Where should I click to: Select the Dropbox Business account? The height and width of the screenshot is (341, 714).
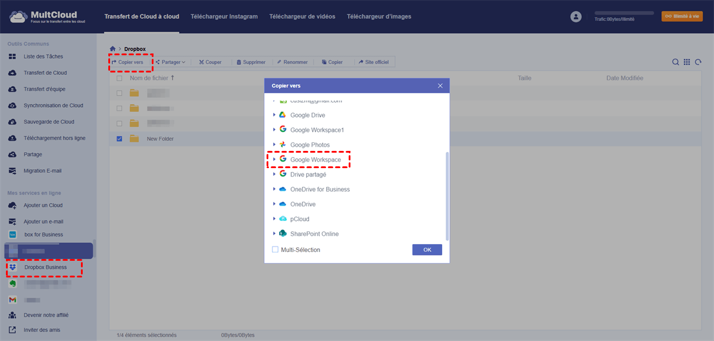tap(45, 267)
